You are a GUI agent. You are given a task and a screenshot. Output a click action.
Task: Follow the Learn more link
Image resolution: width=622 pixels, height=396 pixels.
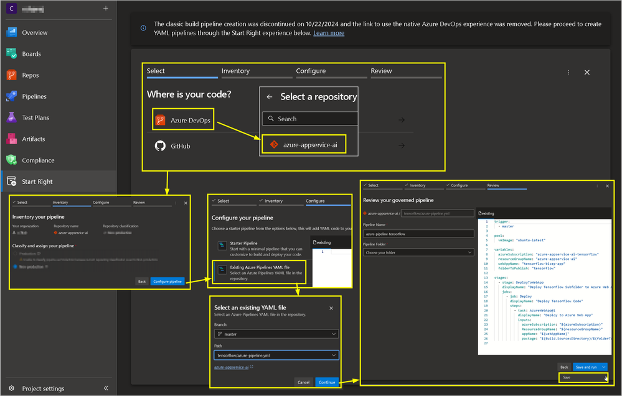pyautogui.click(x=329, y=33)
